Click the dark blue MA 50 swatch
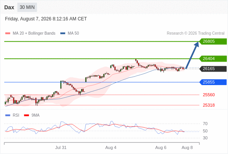The width and height of the screenshot is (228, 154). pyautogui.click(x=63, y=33)
